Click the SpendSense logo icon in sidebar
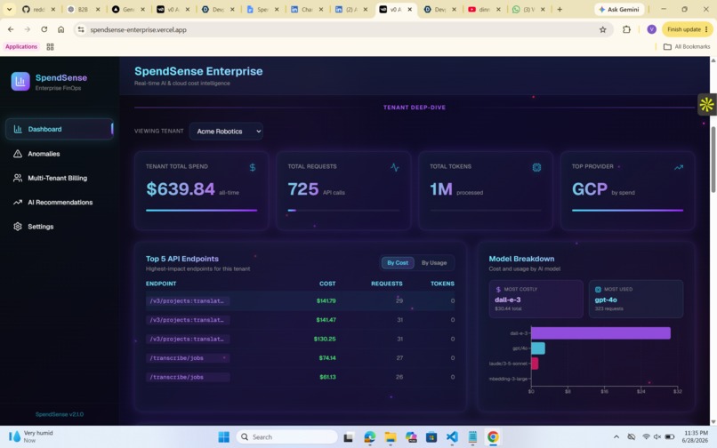This screenshot has width=717, height=448. (x=20, y=82)
